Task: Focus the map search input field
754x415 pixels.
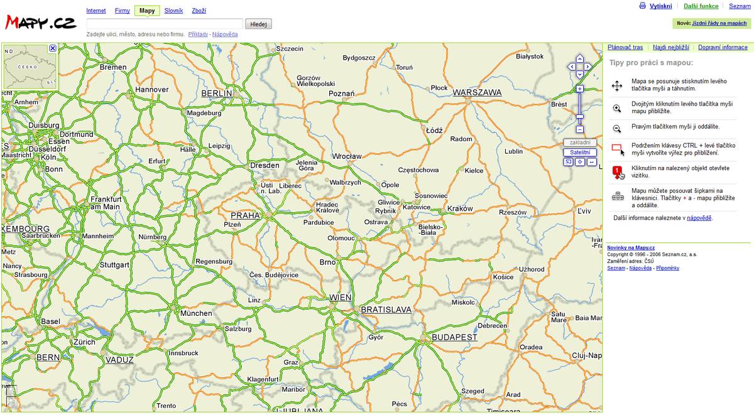Action: click(164, 24)
